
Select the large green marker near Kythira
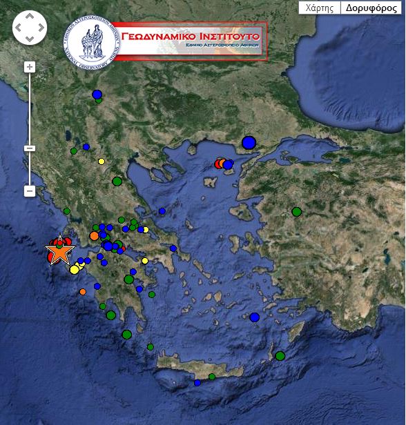tap(127, 335)
